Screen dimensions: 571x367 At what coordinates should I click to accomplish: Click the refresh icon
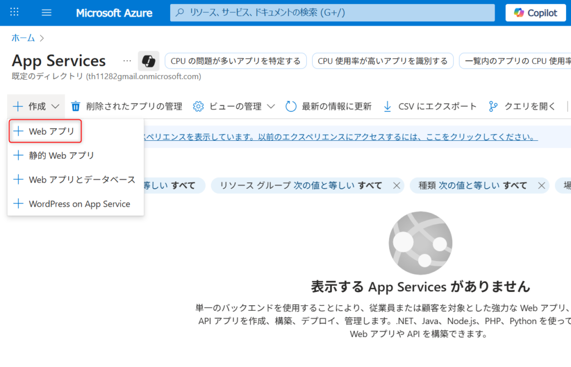coord(291,106)
